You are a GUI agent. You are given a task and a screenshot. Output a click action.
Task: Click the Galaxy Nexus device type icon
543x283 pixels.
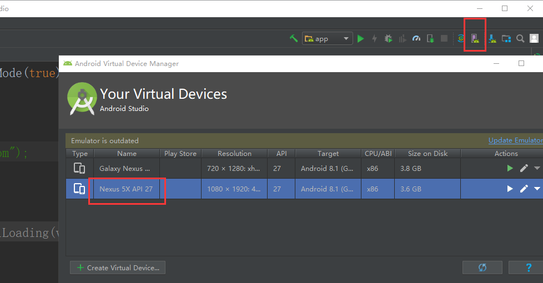[x=79, y=168]
